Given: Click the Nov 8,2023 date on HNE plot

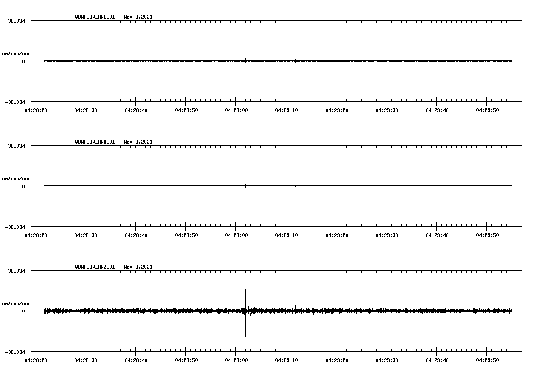Looking at the screenshot, I should tap(138, 17).
